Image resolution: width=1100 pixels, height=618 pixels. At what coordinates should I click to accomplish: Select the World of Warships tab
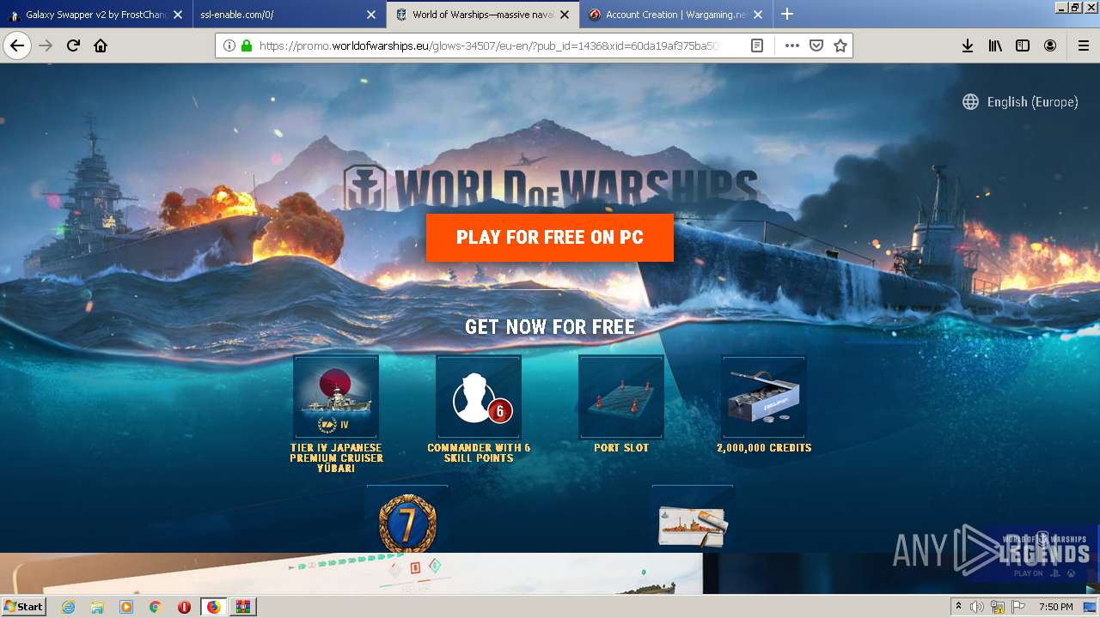coord(483,15)
